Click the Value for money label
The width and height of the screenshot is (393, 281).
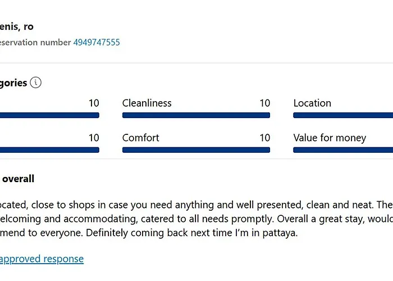click(x=330, y=138)
